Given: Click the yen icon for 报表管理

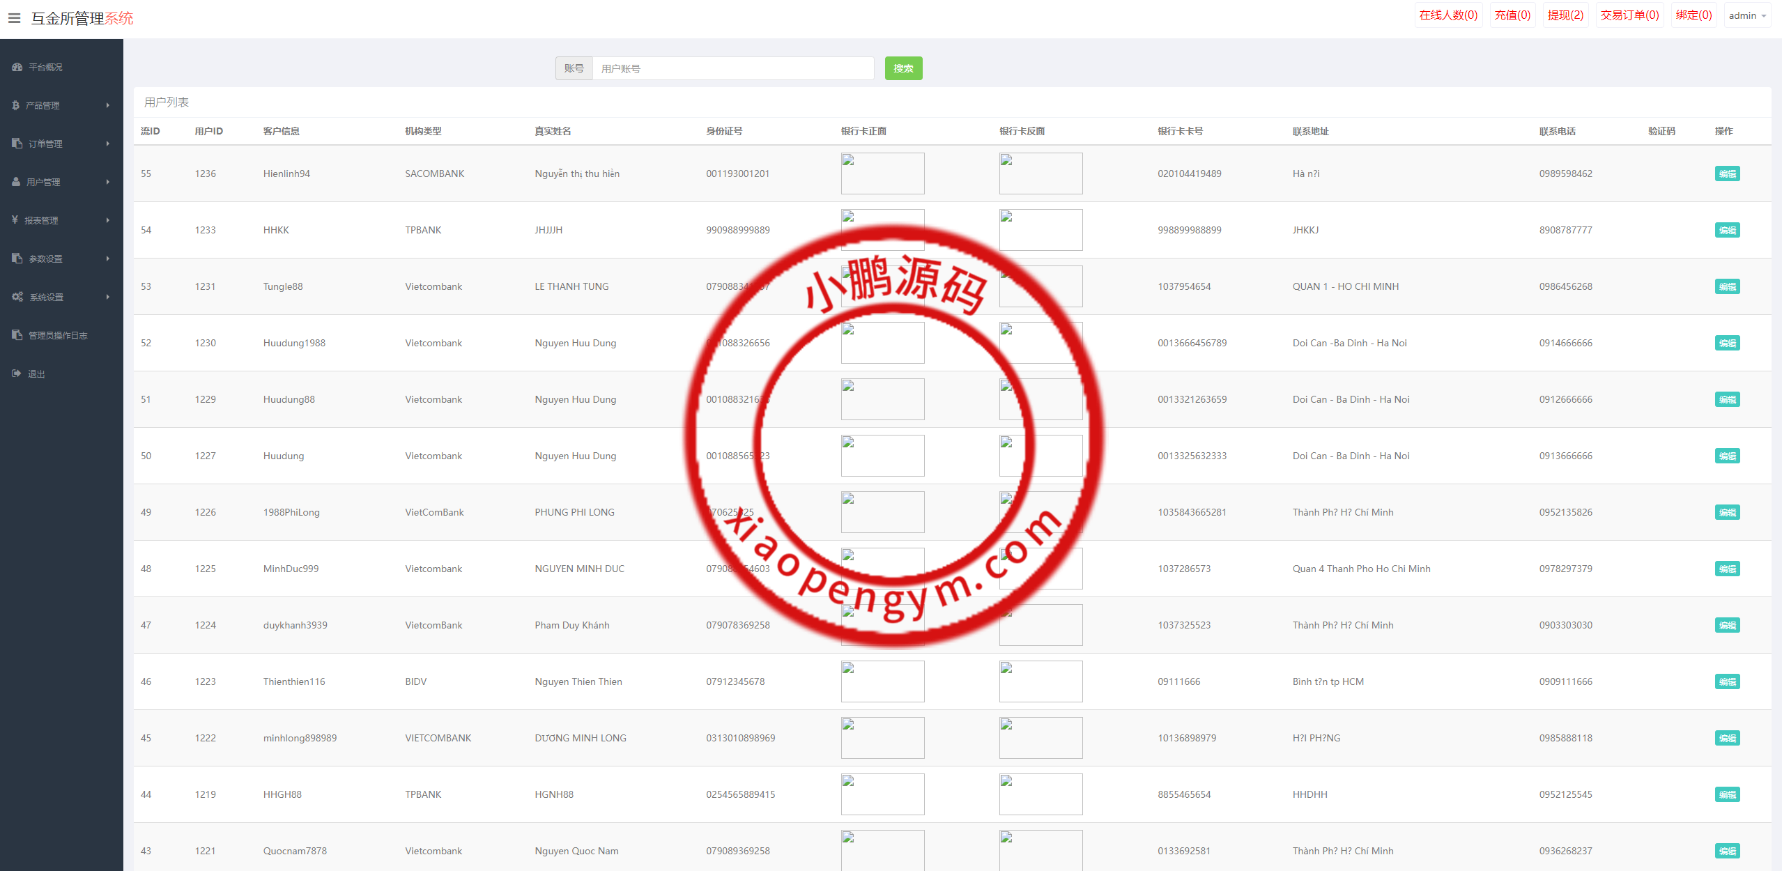Looking at the screenshot, I should (x=15, y=220).
